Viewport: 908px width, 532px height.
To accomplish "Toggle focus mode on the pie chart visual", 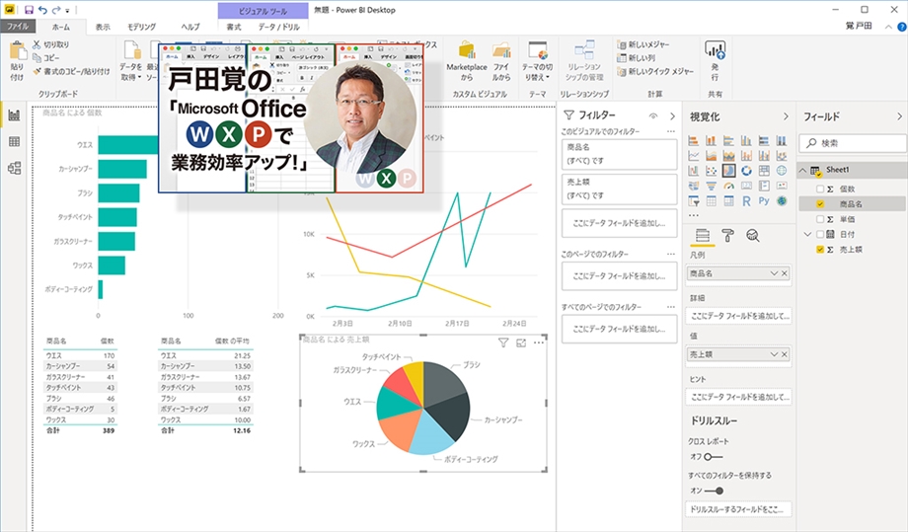I will (x=521, y=342).
